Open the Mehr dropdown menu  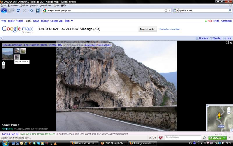69,21
